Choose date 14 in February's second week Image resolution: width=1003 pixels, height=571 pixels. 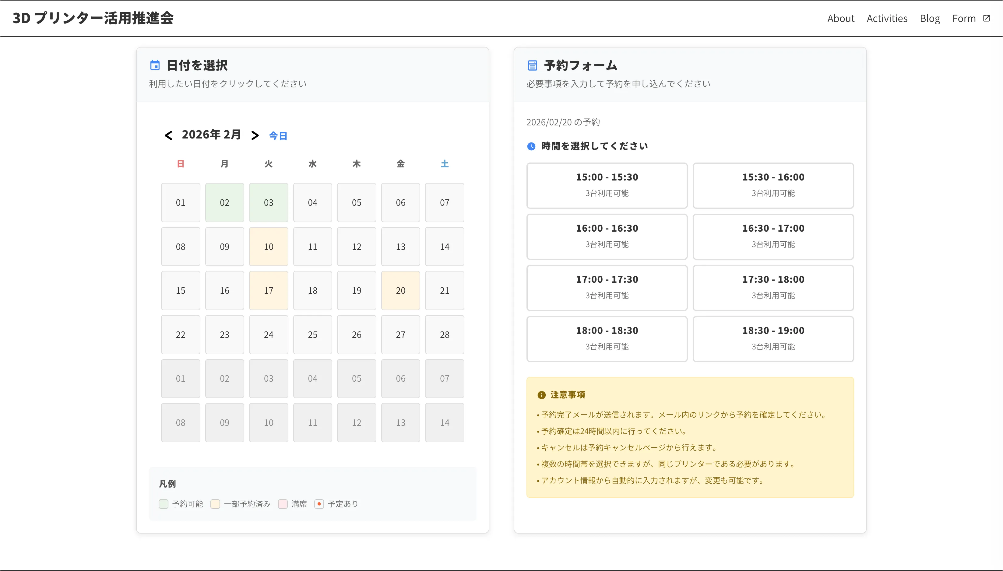click(x=445, y=247)
